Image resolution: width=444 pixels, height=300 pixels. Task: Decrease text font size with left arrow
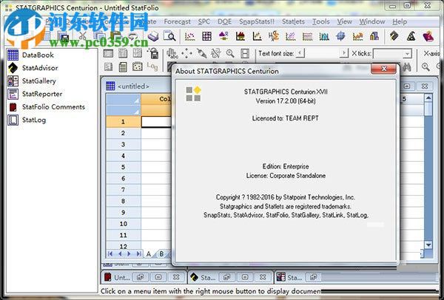click(x=300, y=53)
